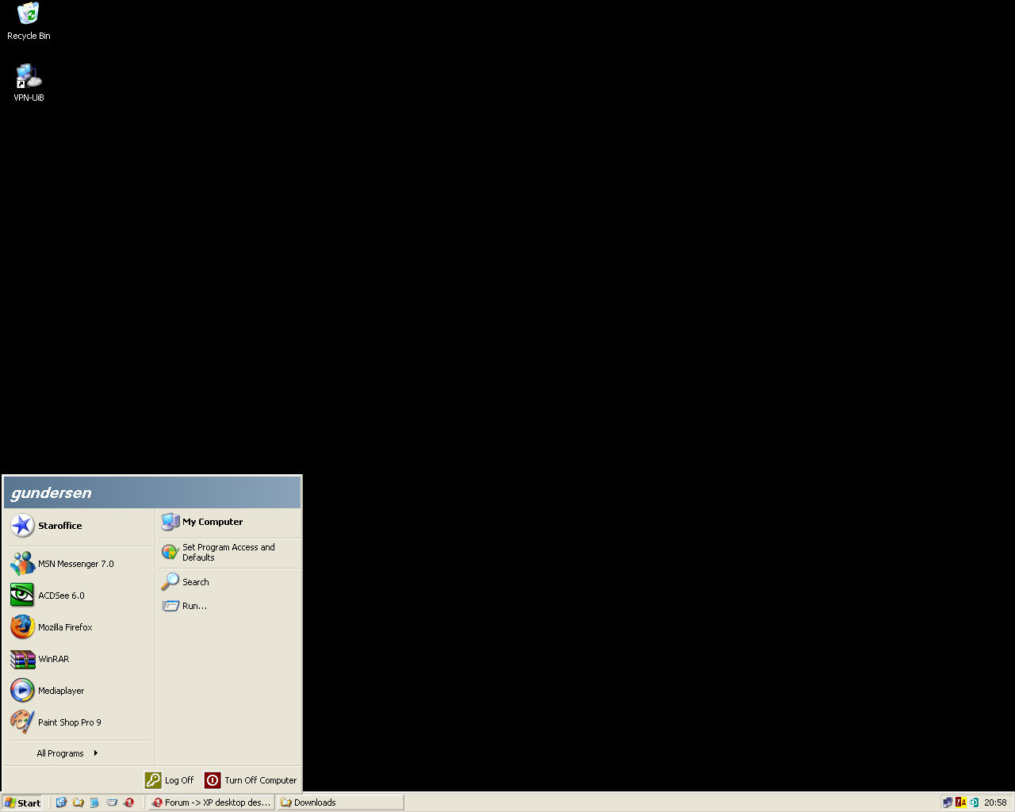
Task: Click the Turn Off Computer button
Action: click(x=251, y=780)
